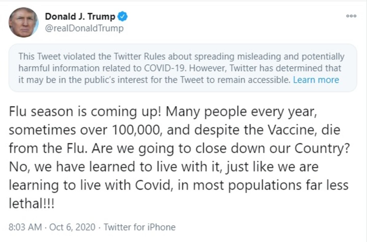The image size is (367, 242).
Task: Click the Twitter for iPhone source label
Action: (139, 227)
